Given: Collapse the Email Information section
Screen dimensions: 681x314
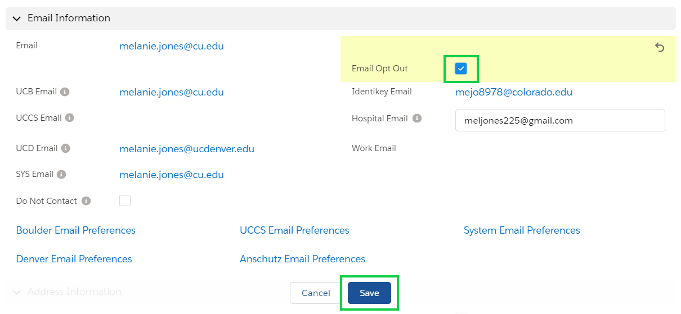Looking at the screenshot, I should click(16, 19).
